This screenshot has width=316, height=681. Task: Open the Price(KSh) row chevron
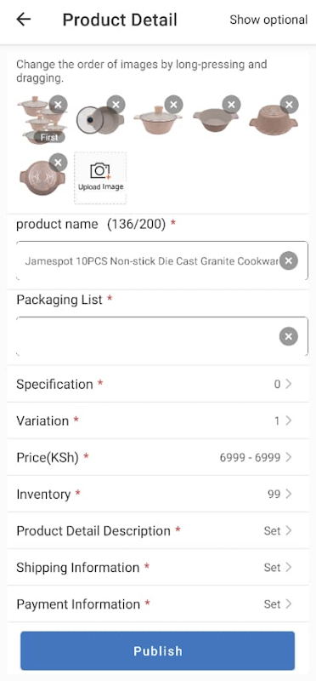coord(289,457)
